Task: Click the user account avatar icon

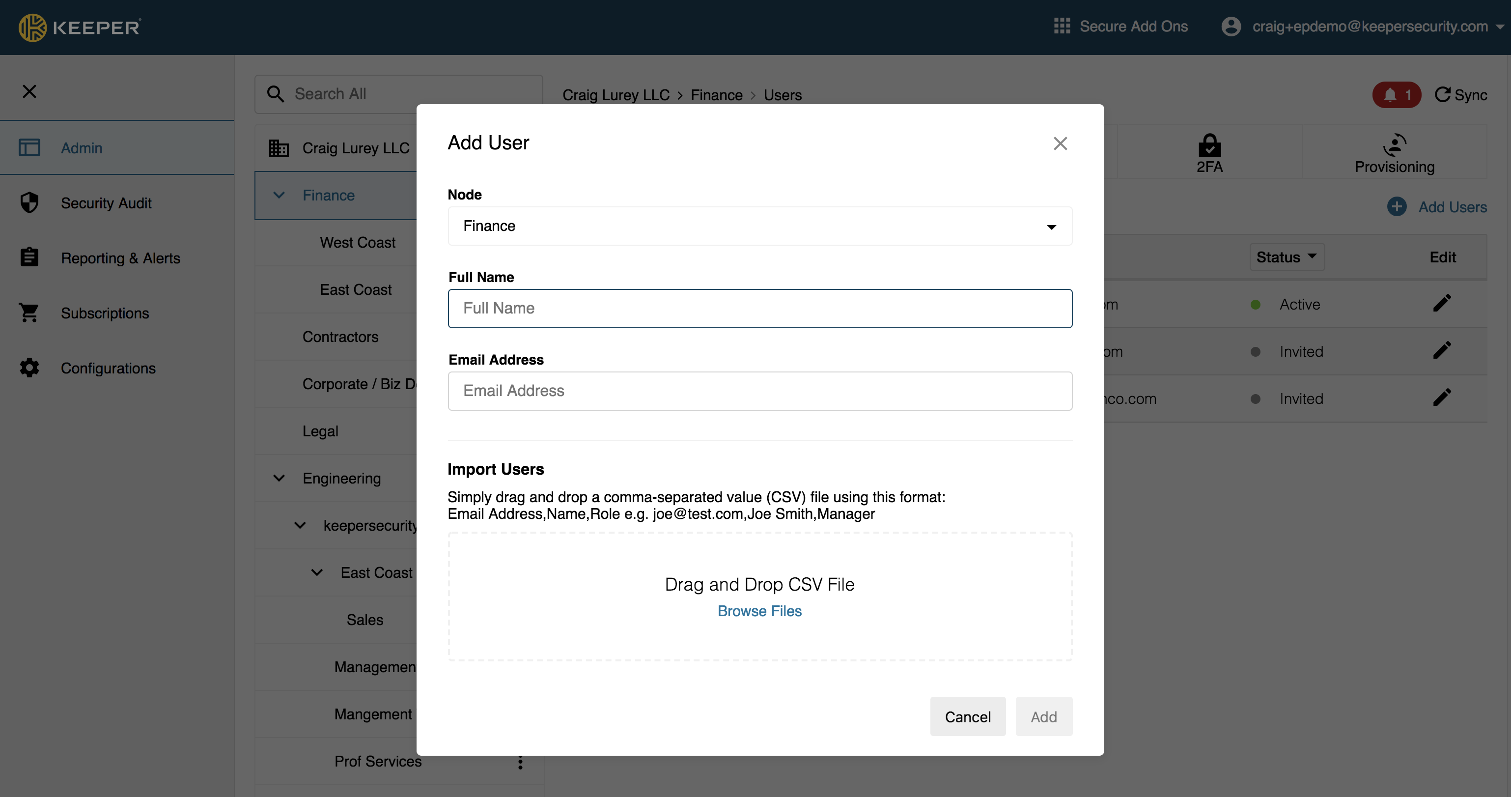Action: (1231, 27)
